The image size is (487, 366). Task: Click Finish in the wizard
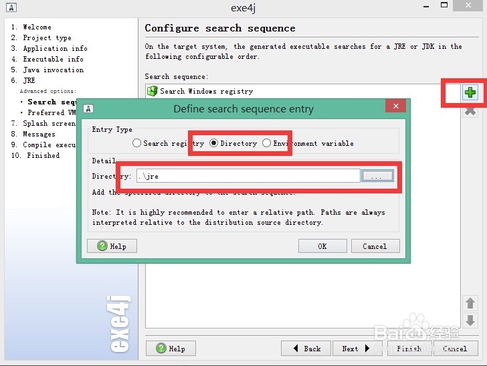coord(409,349)
